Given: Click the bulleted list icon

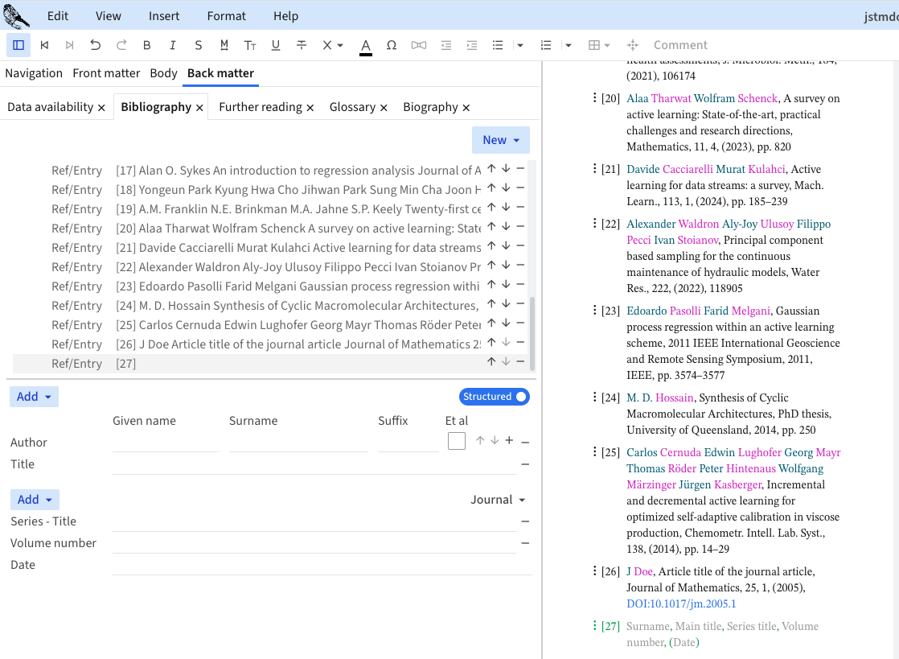Looking at the screenshot, I should coord(498,45).
